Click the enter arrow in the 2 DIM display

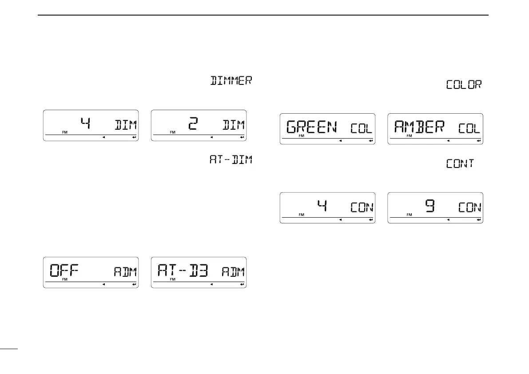242,138
